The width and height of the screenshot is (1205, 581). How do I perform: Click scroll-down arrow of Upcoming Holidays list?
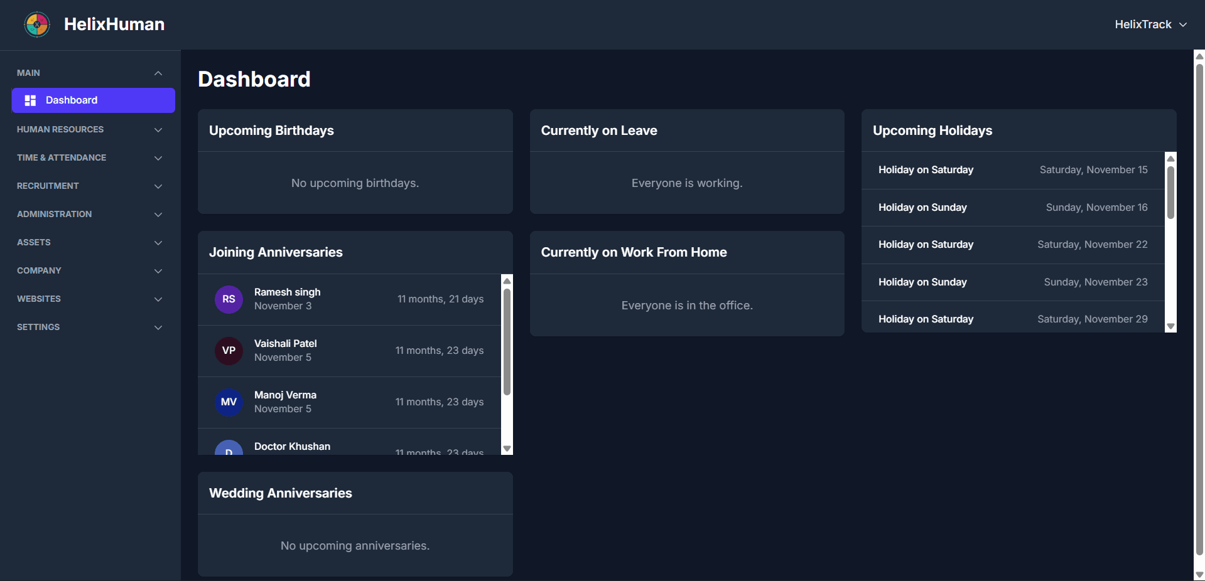pos(1170,326)
